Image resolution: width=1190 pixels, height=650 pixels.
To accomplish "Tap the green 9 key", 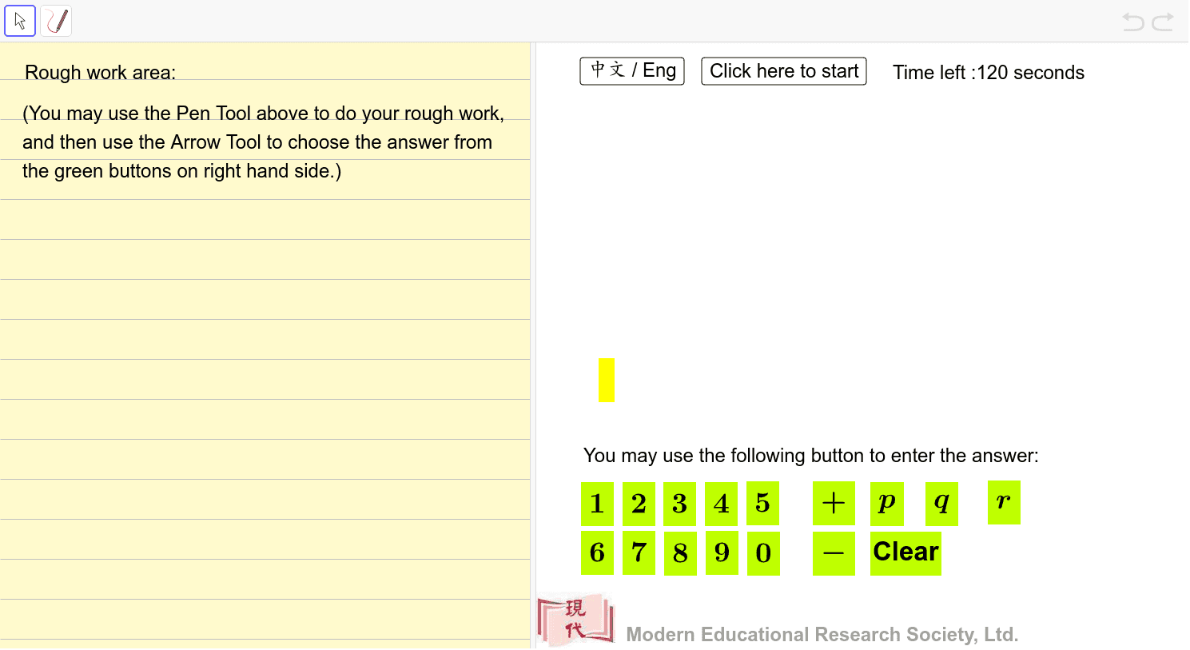I will (722, 552).
